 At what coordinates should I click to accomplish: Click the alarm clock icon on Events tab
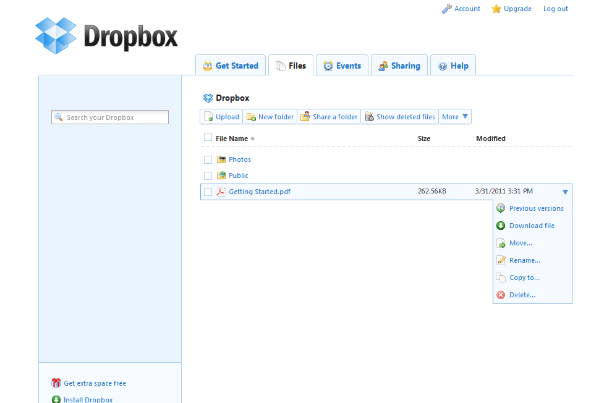[x=328, y=66]
